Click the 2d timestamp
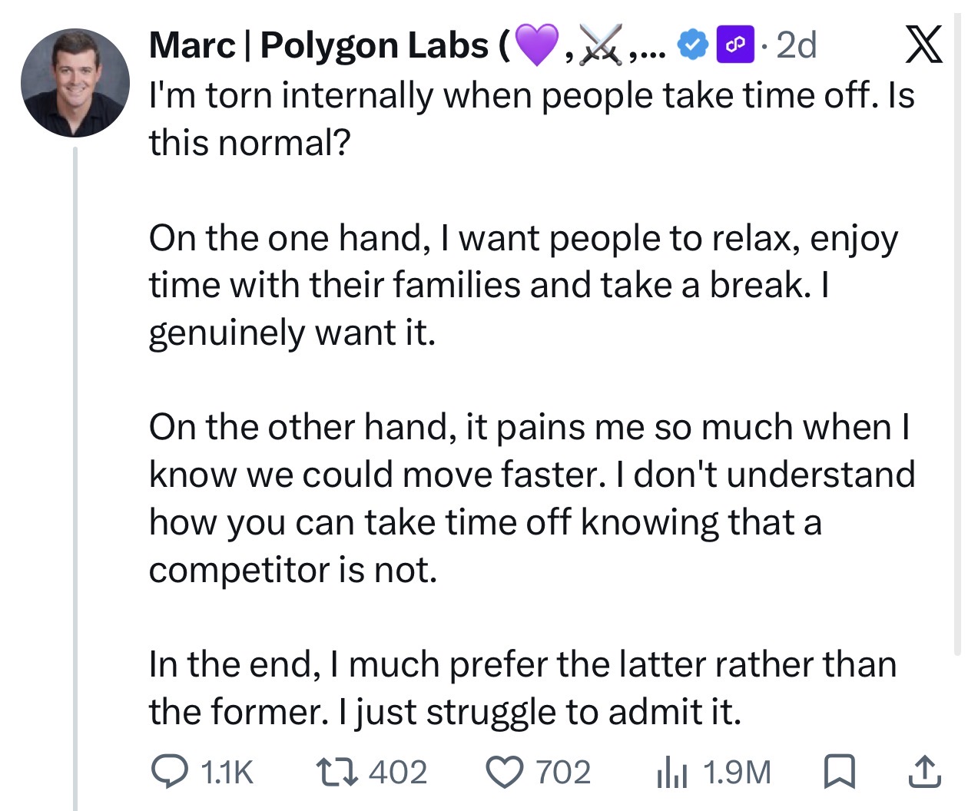The height and width of the screenshot is (811, 968). click(x=797, y=45)
